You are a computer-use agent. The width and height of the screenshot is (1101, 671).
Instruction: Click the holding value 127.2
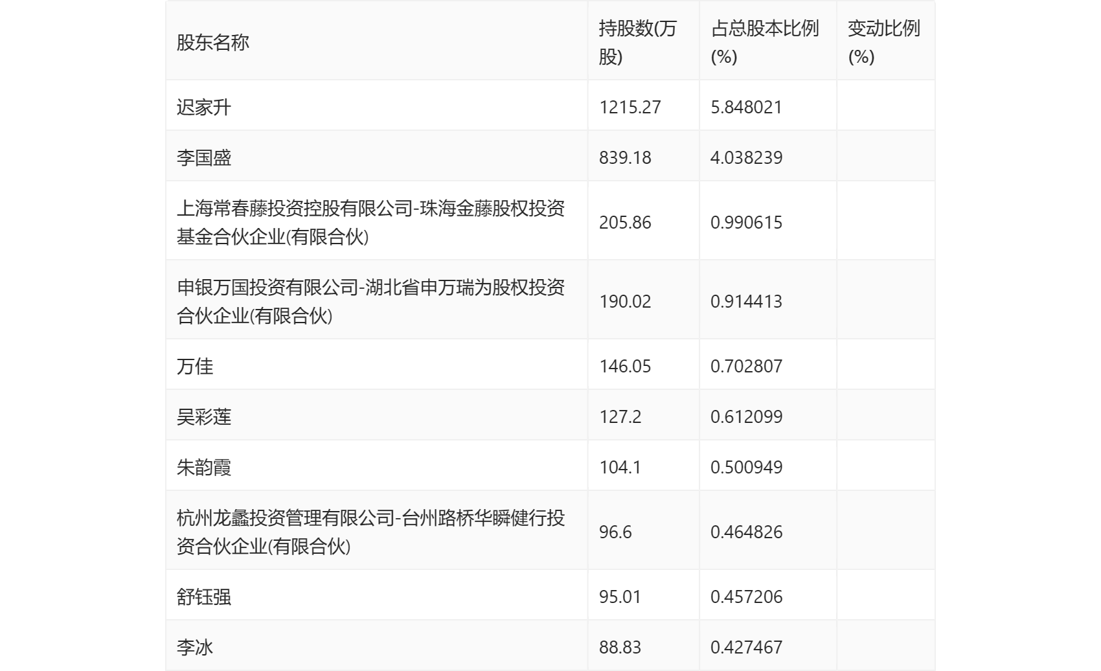pos(620,416)
